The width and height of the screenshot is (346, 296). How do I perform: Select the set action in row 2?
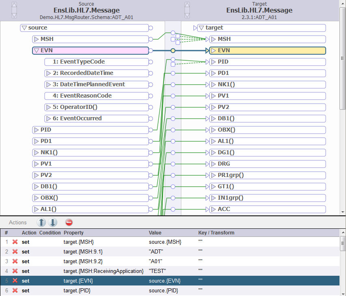pyautogui.click(x=25, y=251)
